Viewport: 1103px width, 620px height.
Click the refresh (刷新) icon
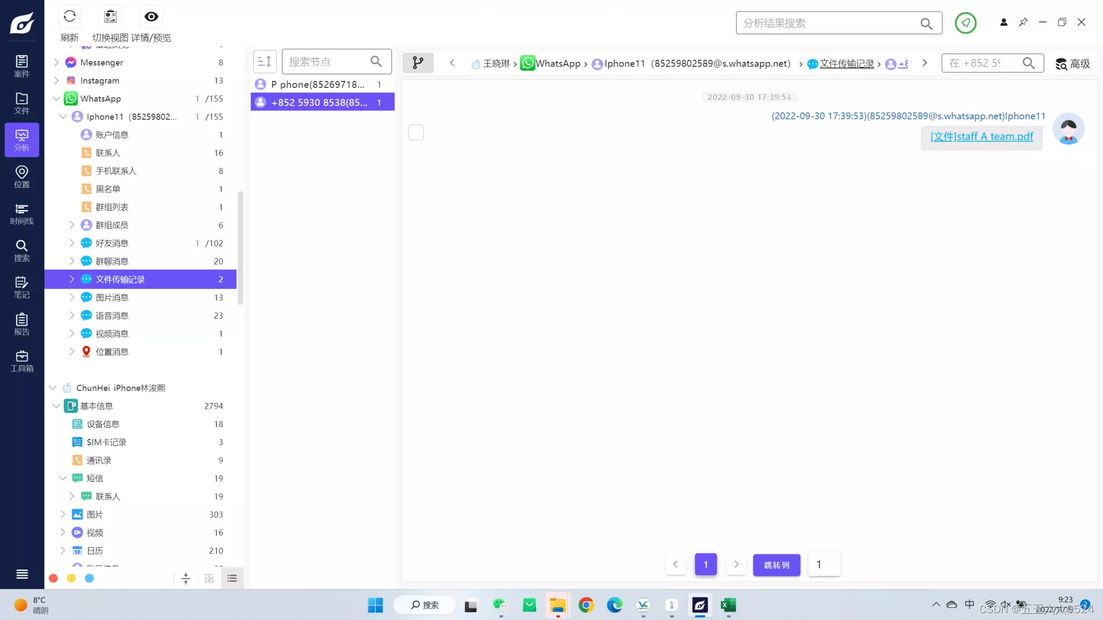pyautogui.click(x=70, y=17)
